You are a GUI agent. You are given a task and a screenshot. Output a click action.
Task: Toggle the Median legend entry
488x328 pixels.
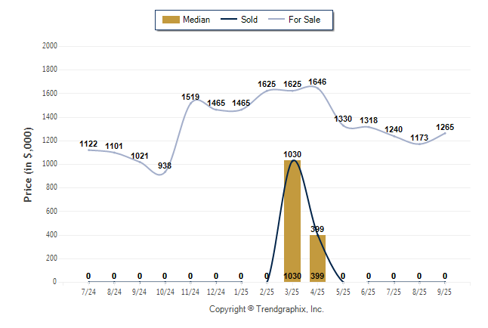pos(196,20)
